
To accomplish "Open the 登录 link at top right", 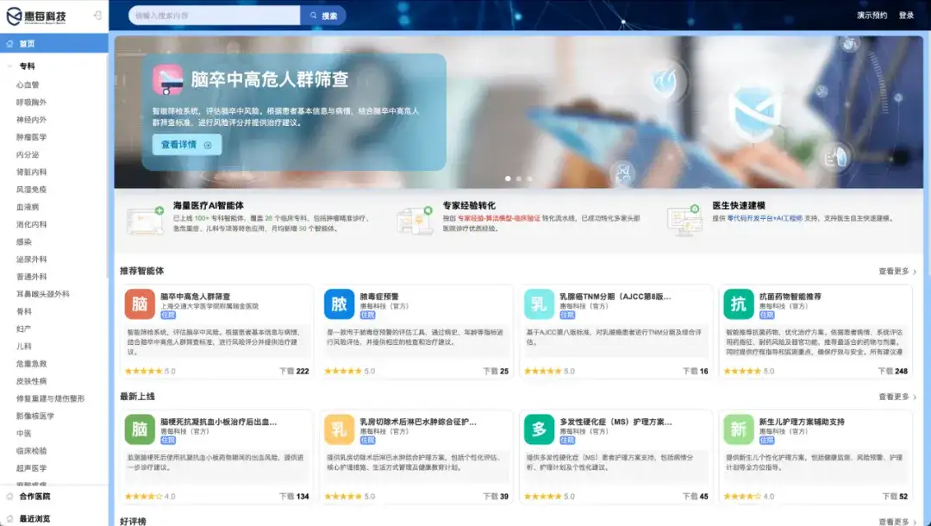I will (907, 15).
